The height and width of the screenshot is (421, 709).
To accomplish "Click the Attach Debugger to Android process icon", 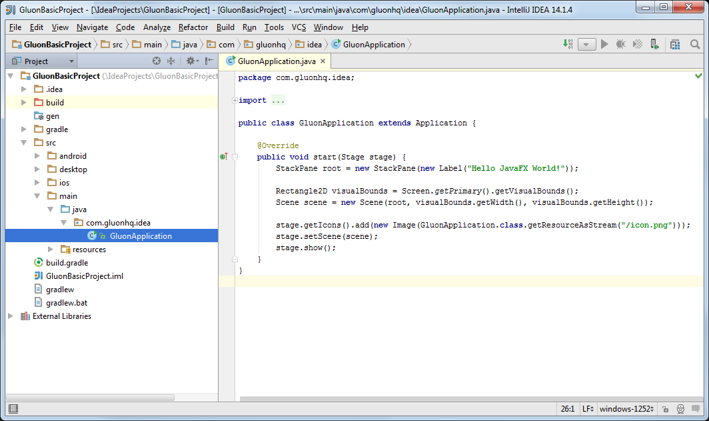I will click(x=654, y=44).
